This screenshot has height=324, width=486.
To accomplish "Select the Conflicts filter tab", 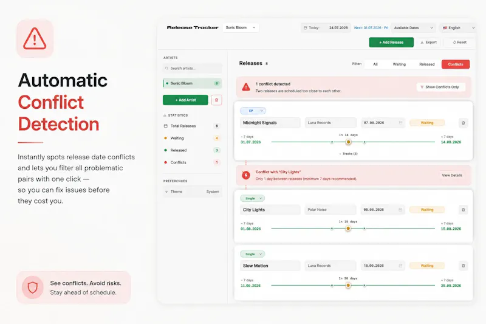I will point(455,64).
